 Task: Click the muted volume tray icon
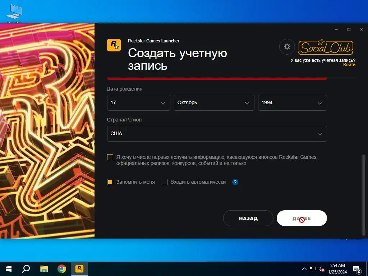click(321, 269)
